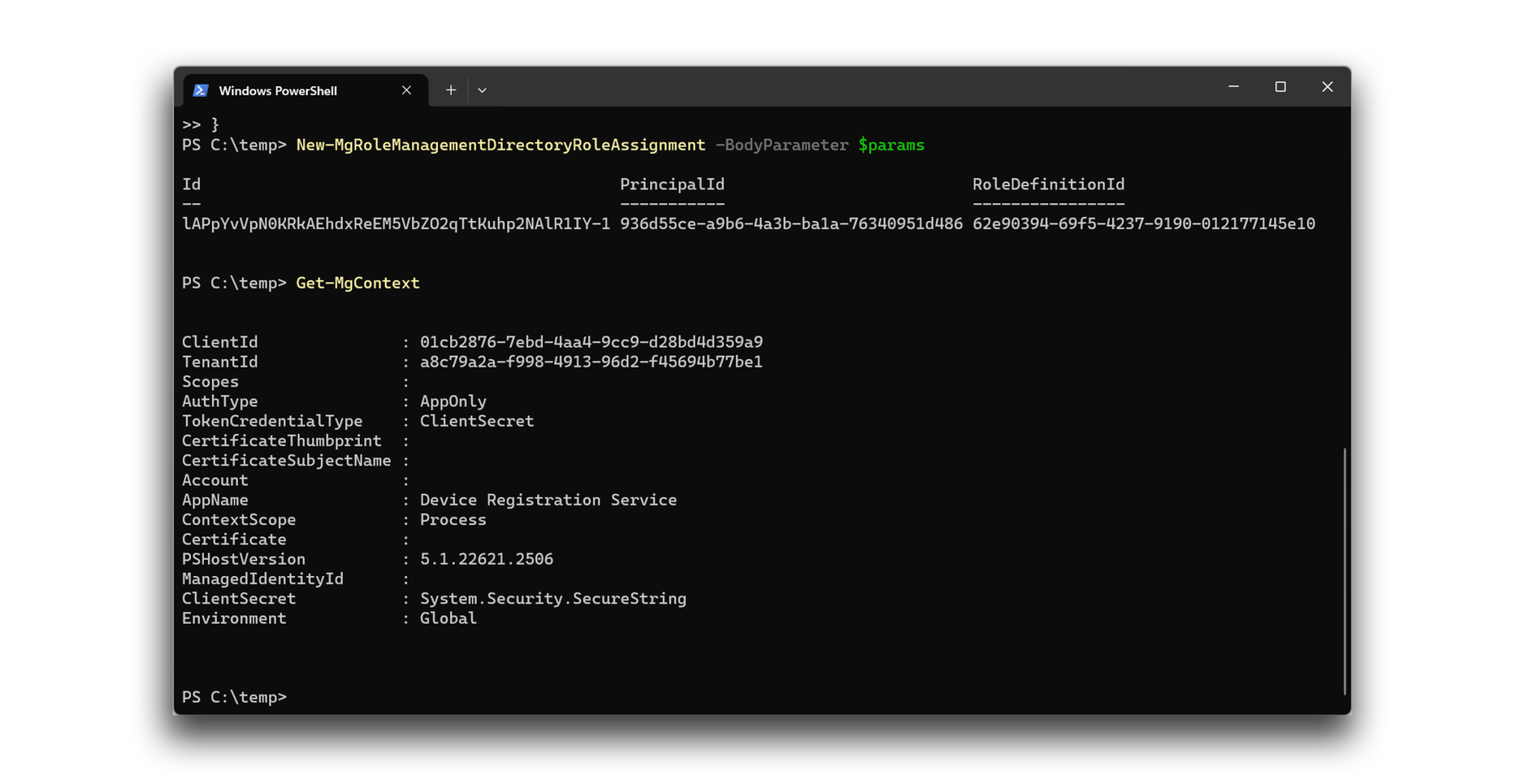Close the Windows PowerShell tab
Screen dimensions: 1525x780
[407, 90]
